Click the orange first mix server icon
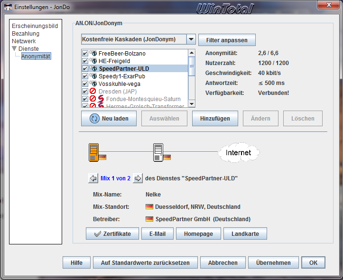 click(x=93, y=153)
